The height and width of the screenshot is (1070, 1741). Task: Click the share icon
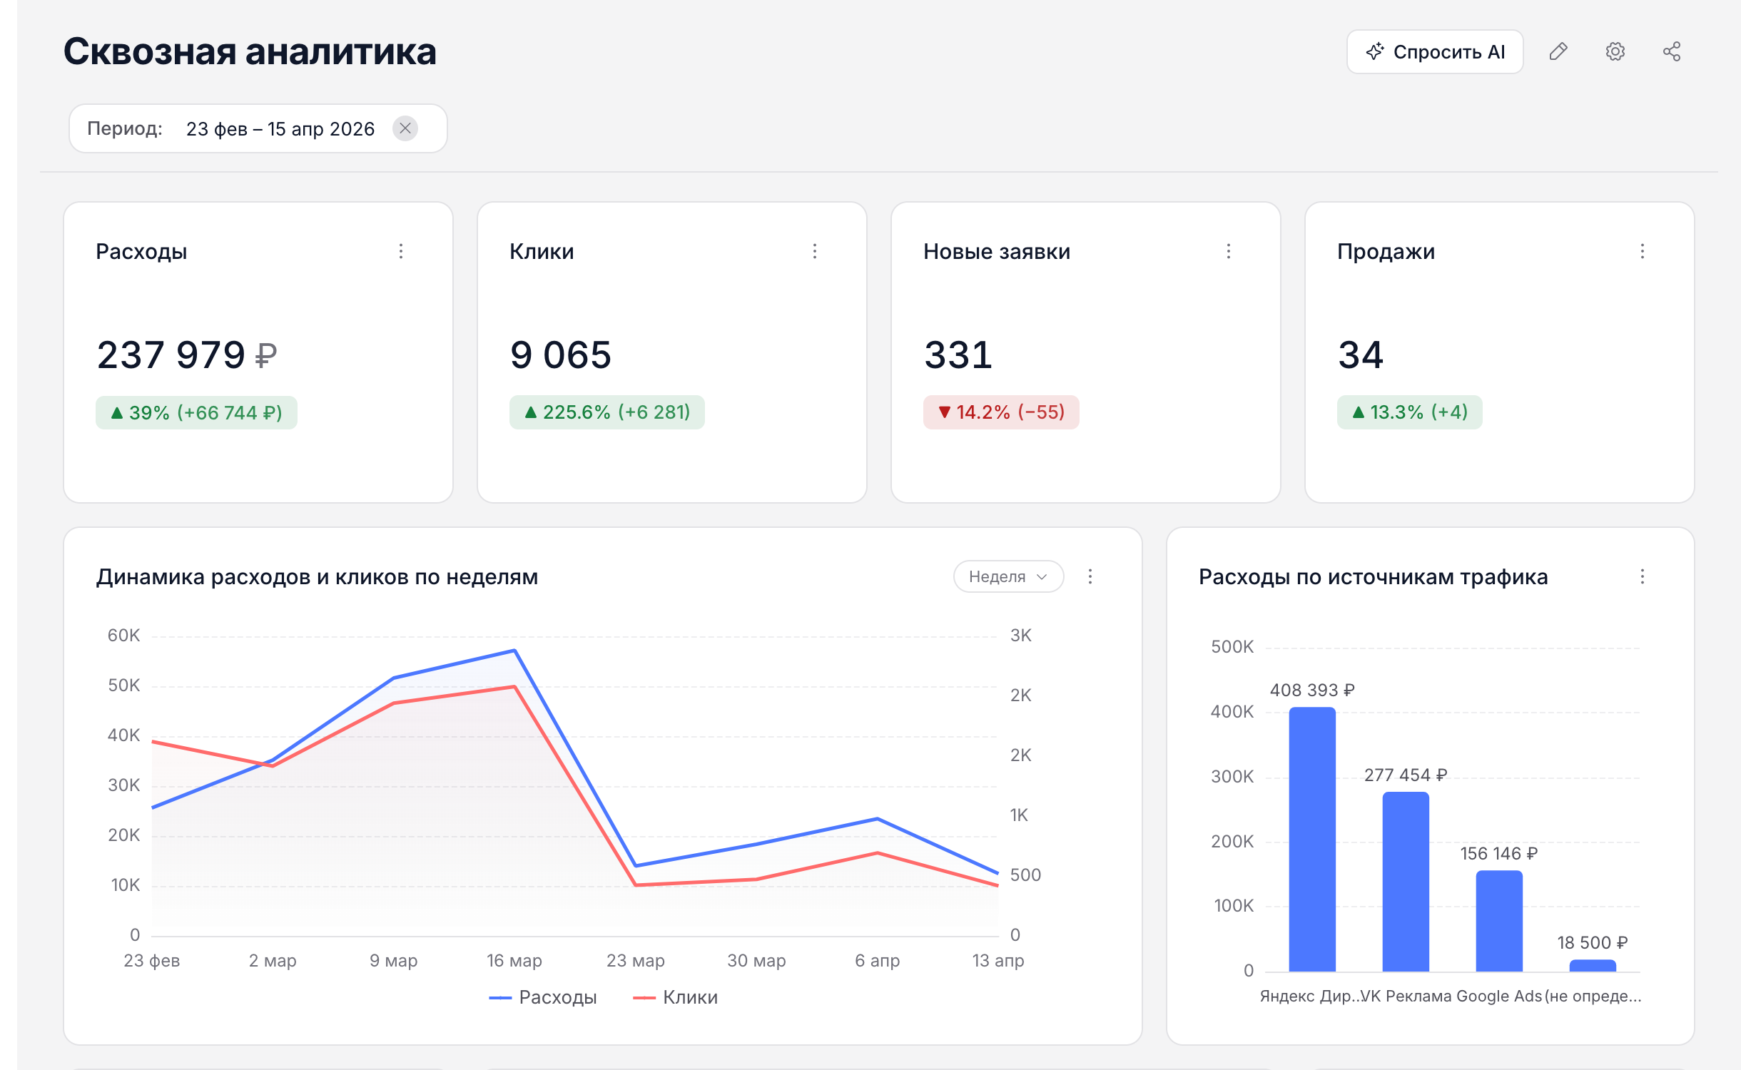coord(1672,51)
